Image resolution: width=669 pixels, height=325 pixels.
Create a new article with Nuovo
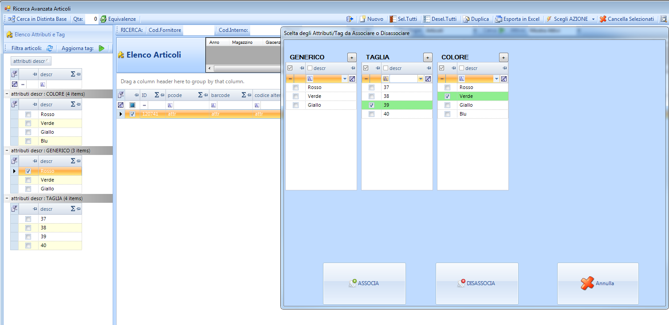(371, 19)
